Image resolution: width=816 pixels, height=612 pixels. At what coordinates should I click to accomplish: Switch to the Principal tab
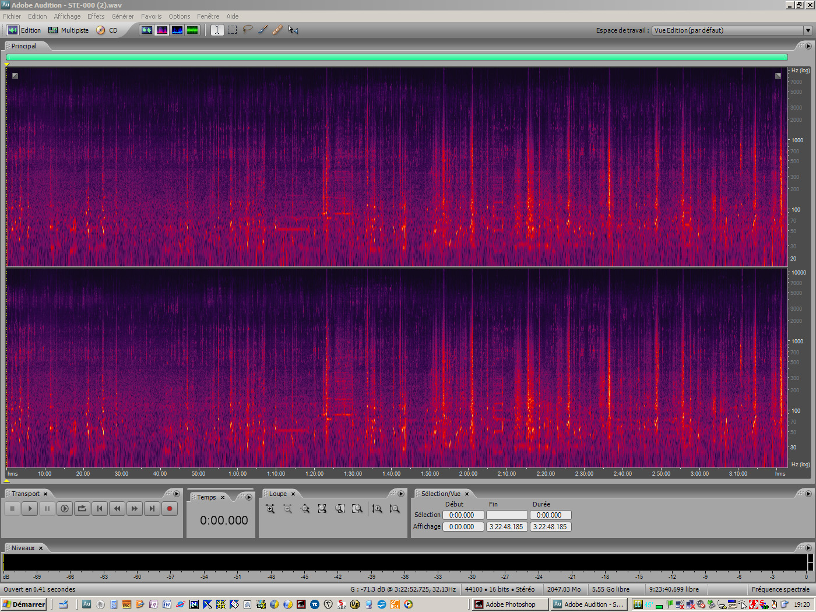tap(23, 45)
